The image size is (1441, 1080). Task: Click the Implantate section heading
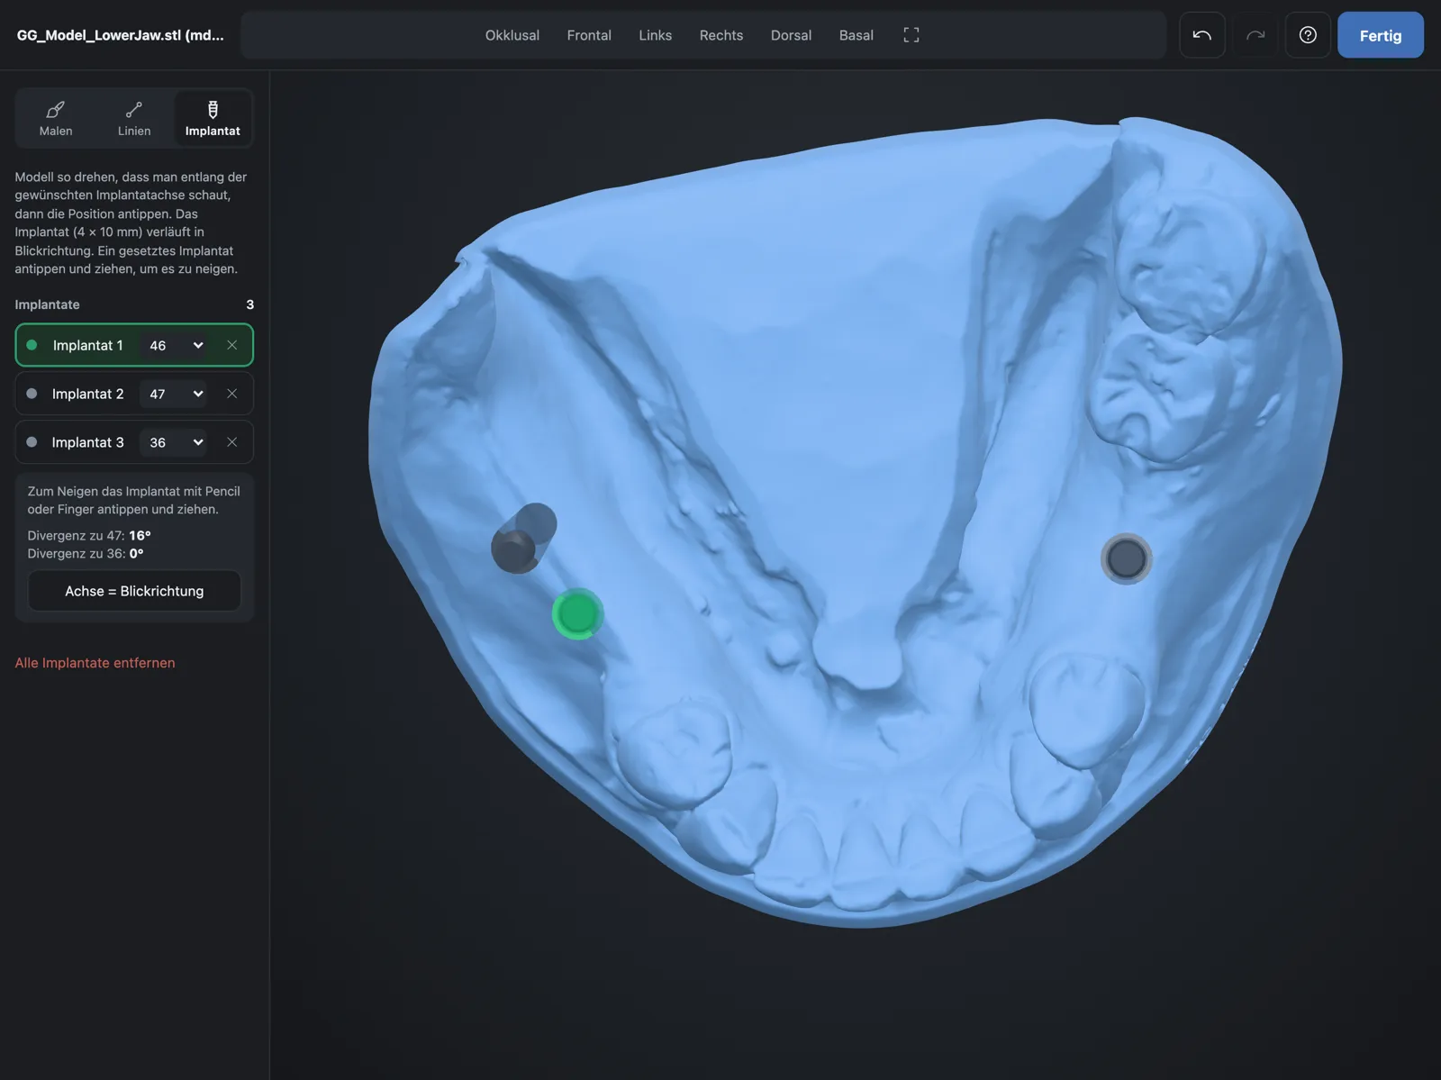pos(47,304)
